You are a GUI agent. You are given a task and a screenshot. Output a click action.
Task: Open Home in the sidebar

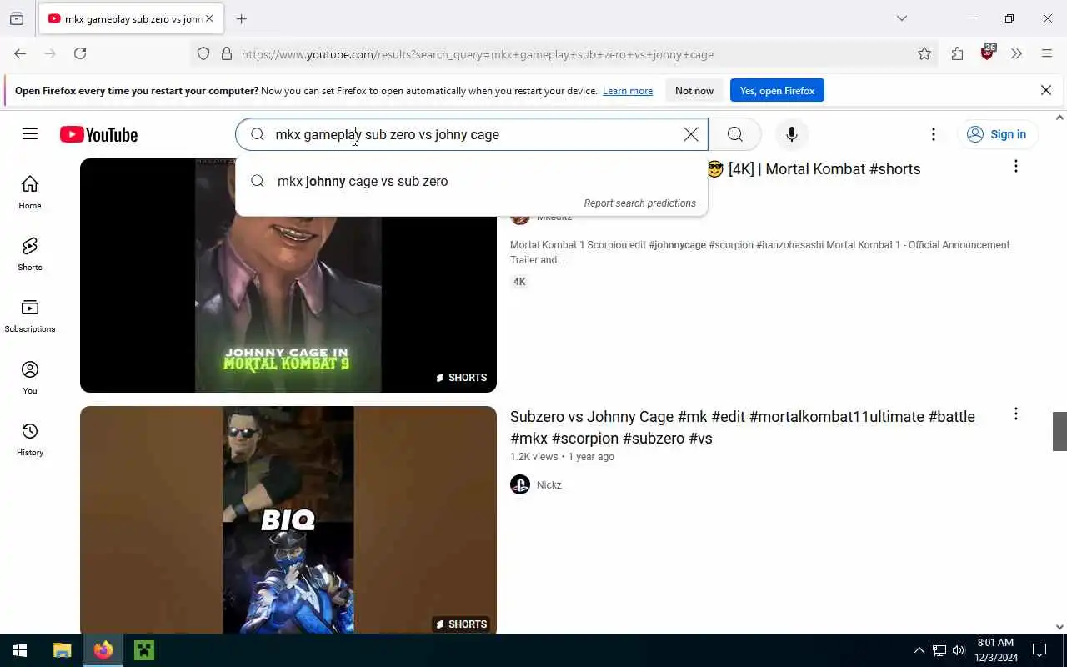[x=30, y=192]
